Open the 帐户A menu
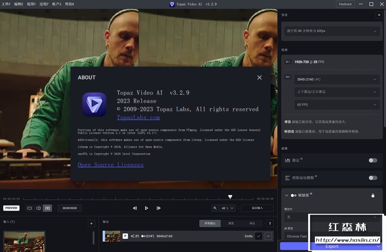Viewport: 386px width, 252px height. [56, 4]
